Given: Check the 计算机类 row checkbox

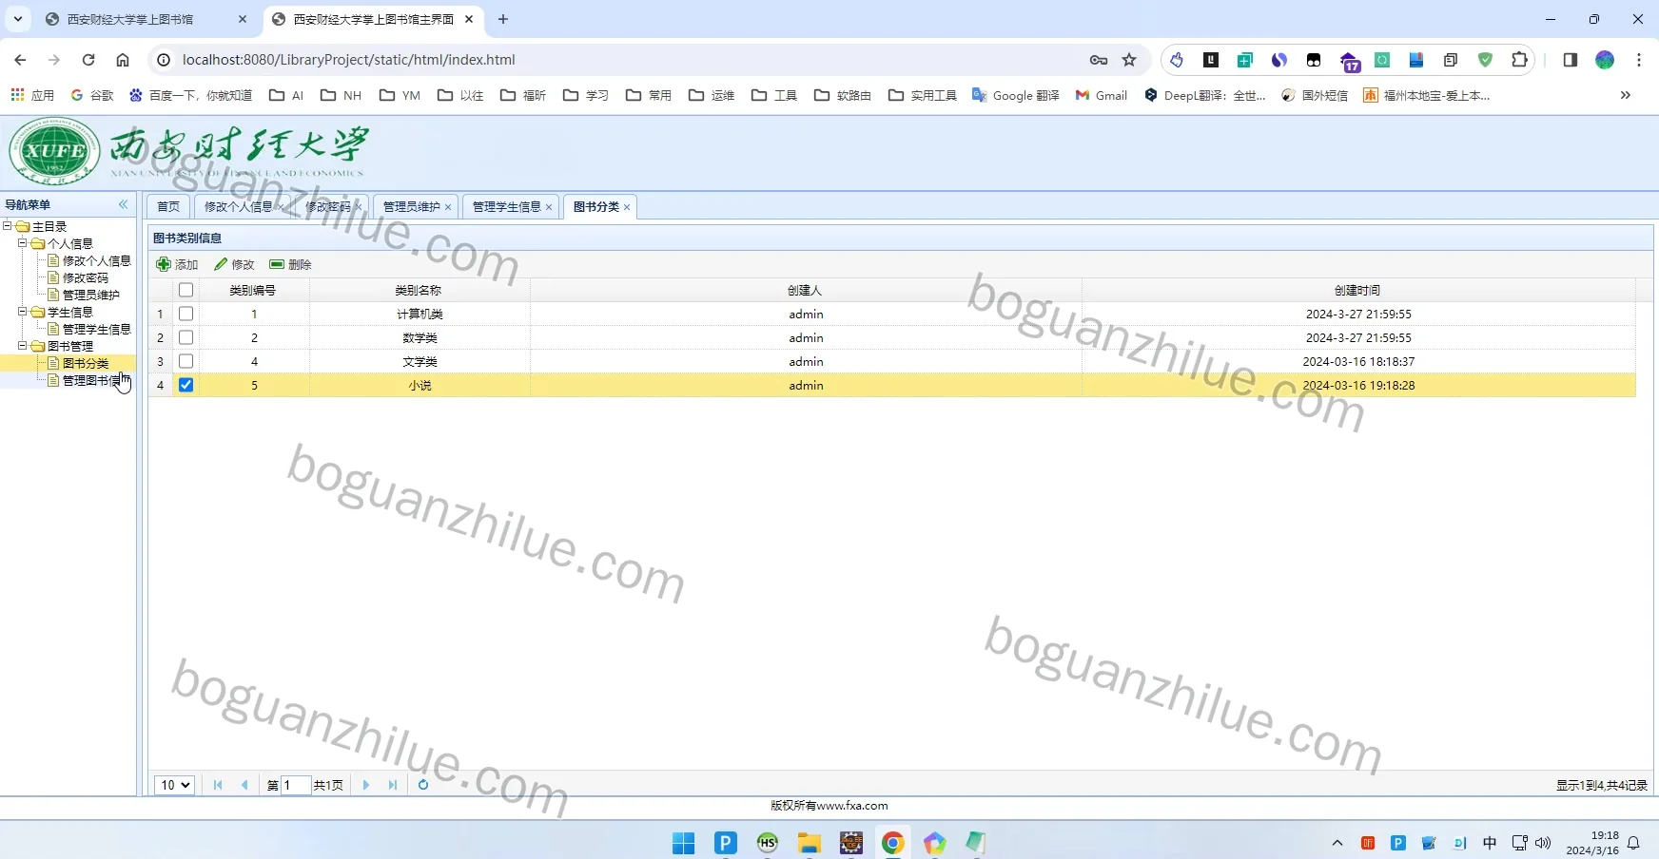Looking at the screenshot, I should coord(185,314).
